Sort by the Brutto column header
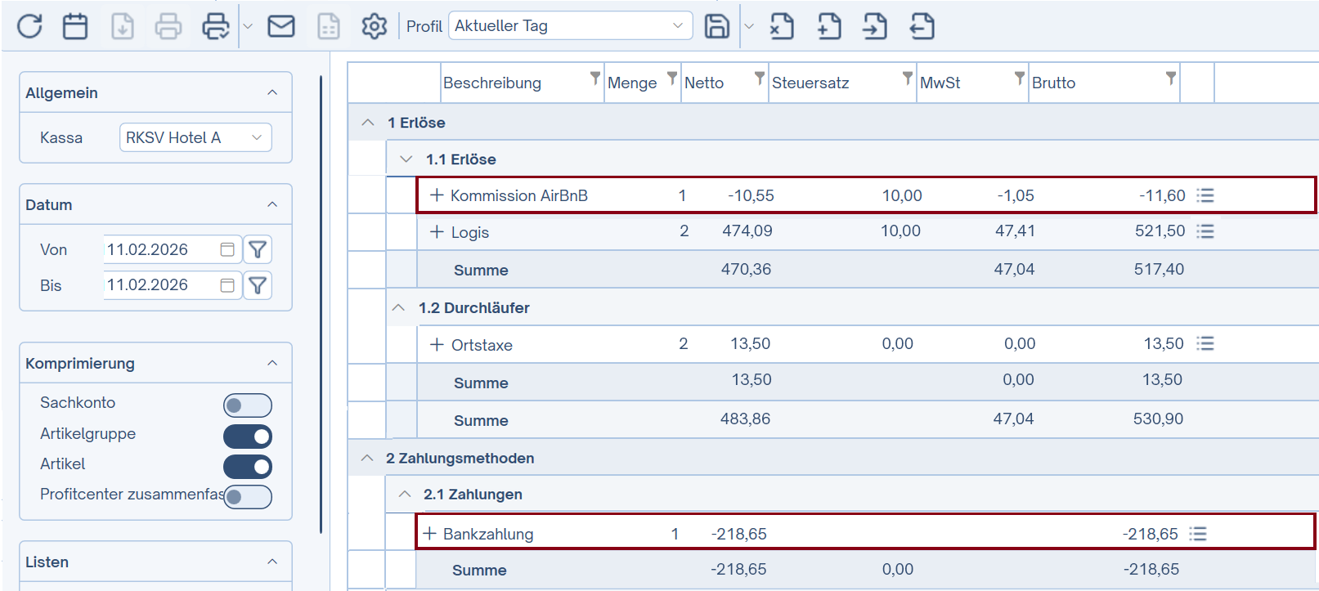 tap(1053, 83)
